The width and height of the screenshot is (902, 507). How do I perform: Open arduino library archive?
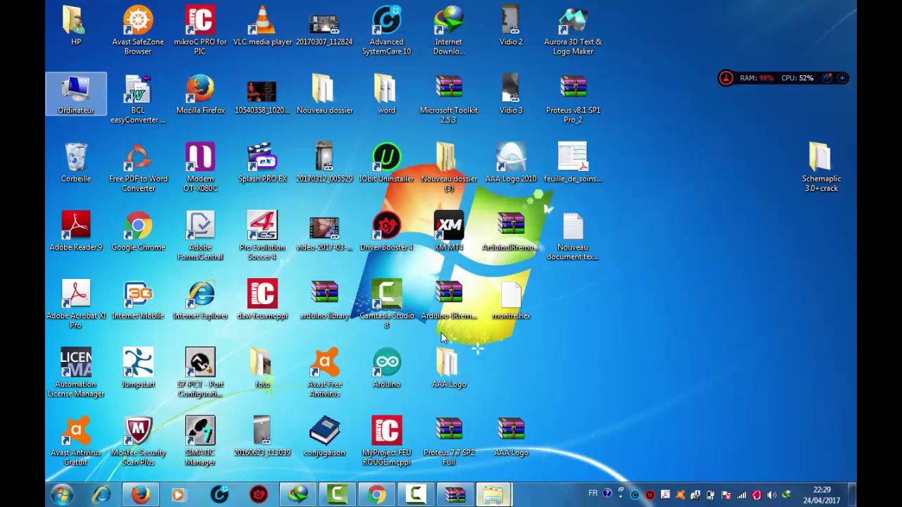324,300
